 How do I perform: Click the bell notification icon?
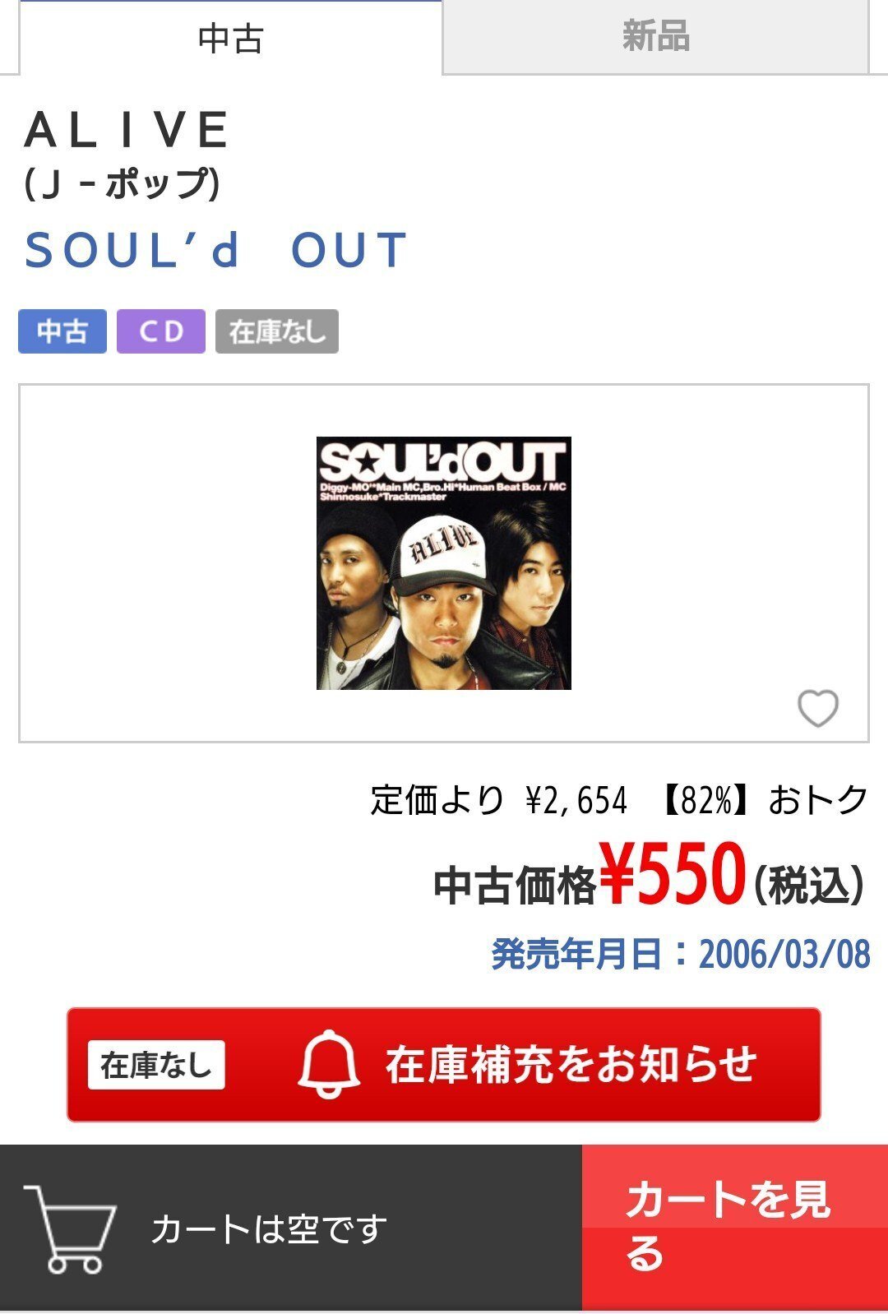pos(329,1064)
